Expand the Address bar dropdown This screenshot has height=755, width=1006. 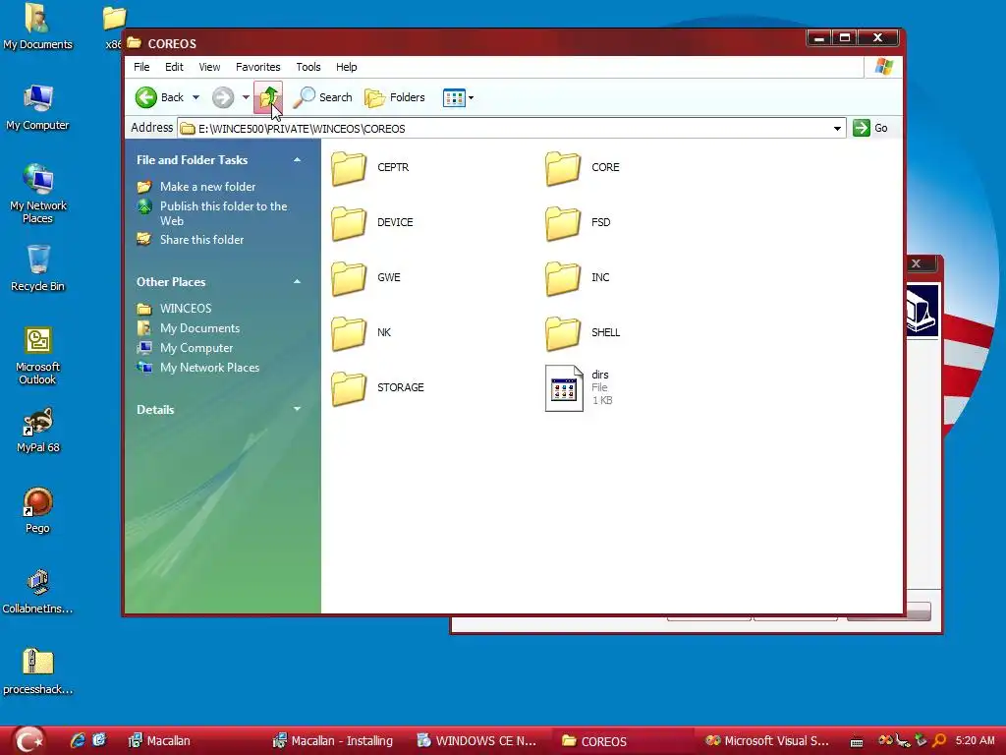pos(837,129)
